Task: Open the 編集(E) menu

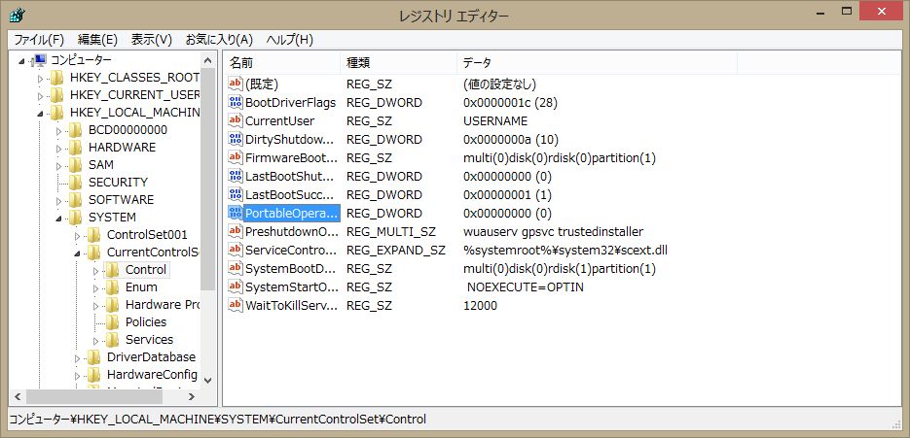Action: pyautogui.click(x=97, y=40)
